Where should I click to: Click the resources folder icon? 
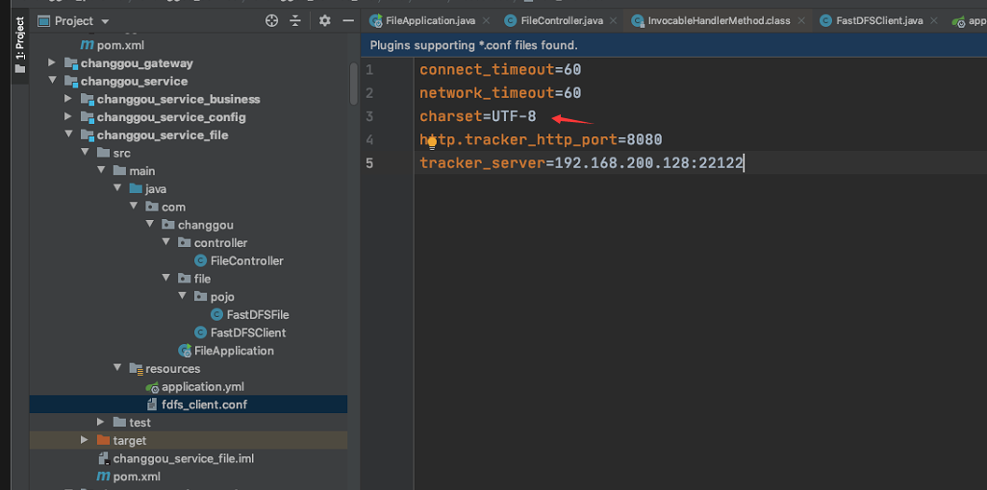coord(136,369)
